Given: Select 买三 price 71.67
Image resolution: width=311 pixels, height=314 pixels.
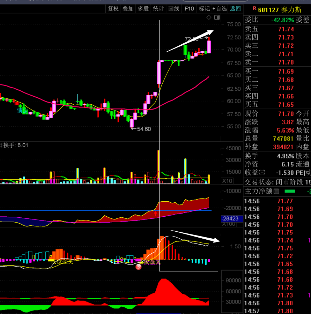Looking at the screenshot, I should 286,88.
